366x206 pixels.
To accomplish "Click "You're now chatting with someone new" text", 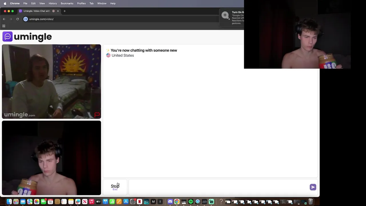I will [144, 50].
